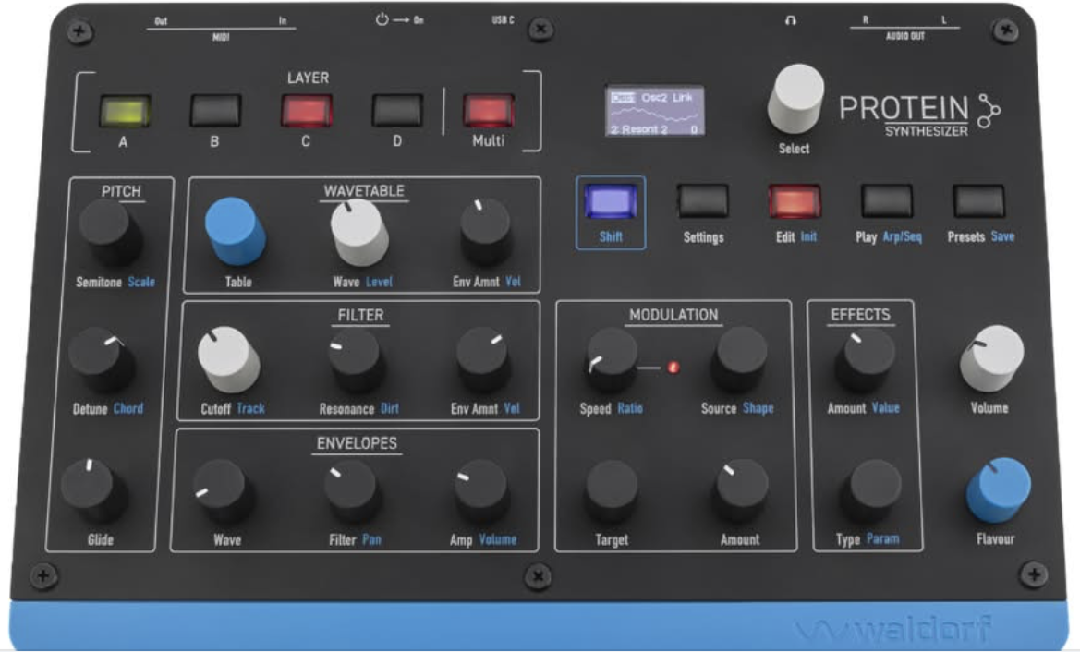The height and width of the screenshot is (652, 1080).
Task: Click the LAYER section heading
Action: coord(308,78)
